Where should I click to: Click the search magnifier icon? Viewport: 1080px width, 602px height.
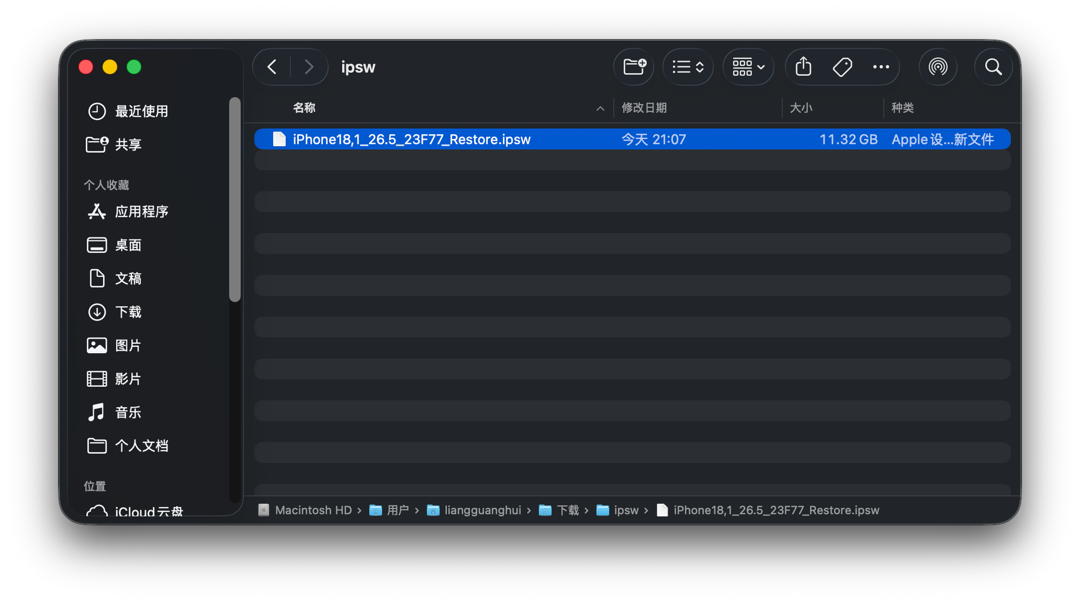tap(993, 67)
